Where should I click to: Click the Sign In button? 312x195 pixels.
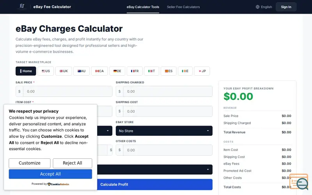coord(286,7)
